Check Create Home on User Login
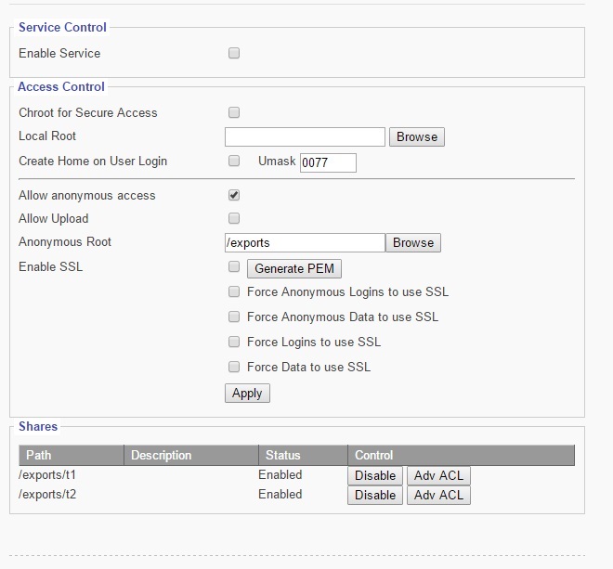 coord(234,162)
